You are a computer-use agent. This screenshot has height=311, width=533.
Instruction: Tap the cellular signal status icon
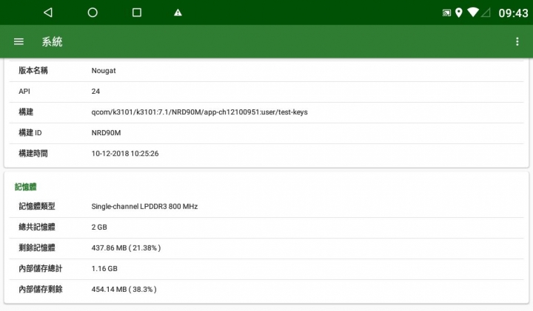pyautogui.click(x=486, y=13)
